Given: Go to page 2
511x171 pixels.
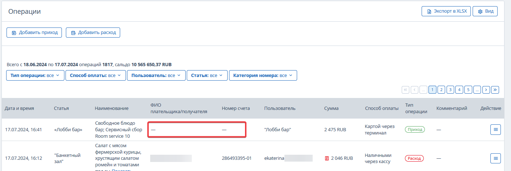Looking at the screenshot, I should [441, 90].
